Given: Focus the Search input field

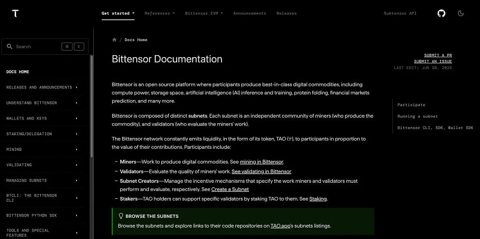Looking at the screenshot, I should click(45, 46).
